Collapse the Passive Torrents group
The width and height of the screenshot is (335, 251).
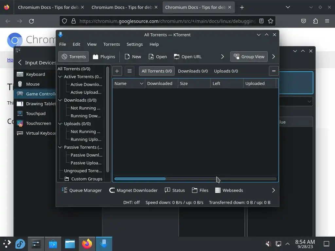tap(60, 147)
